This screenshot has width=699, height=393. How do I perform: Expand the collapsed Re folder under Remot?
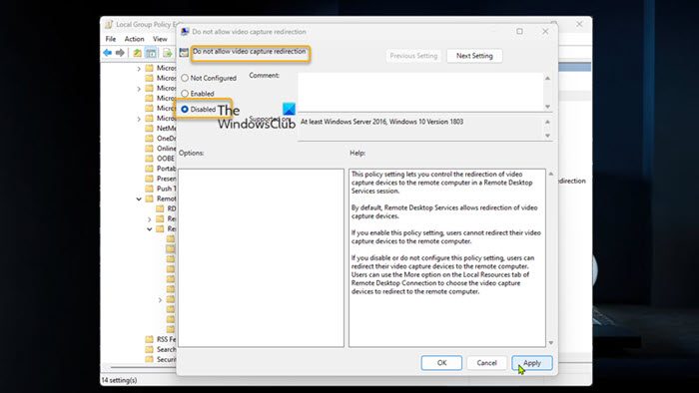coord(150,218)
